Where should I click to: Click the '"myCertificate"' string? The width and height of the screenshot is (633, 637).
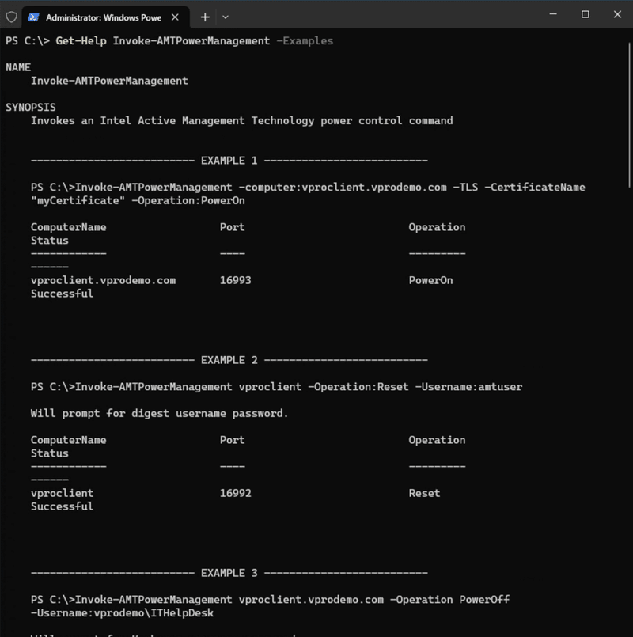[78, 201]
